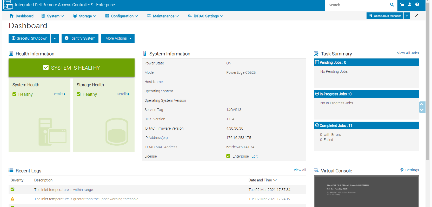432x207 pixels.
Task: Click the In-Progress Jobs check icon
Action: tap(317, 94)
